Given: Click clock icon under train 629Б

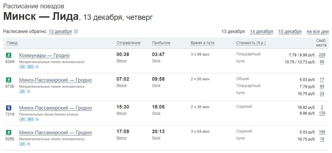Looking at the screenshot, I should (x=29, y=144).
